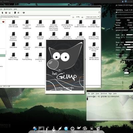Screen dimensions: 133x133
Task: Select the [HD] Trainspotting folder
Action: (x=27, y=56)
